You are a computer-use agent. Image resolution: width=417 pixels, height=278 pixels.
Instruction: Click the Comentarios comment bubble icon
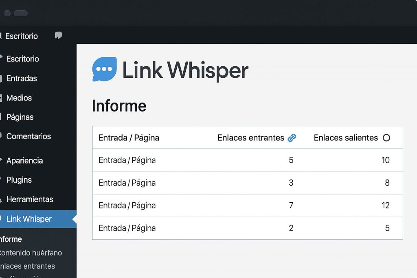[x=2, y=136]
